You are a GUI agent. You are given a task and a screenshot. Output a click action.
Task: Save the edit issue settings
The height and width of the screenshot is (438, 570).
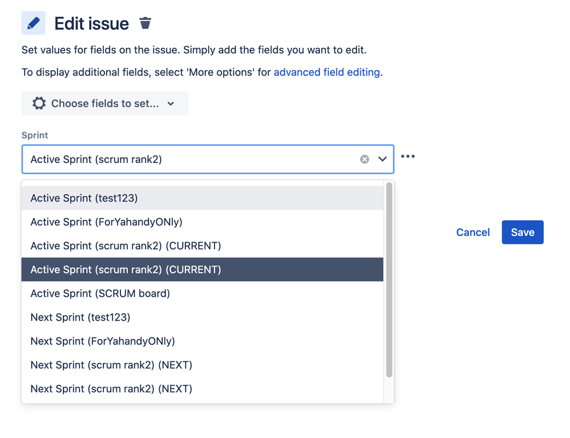tap(522, 232)
